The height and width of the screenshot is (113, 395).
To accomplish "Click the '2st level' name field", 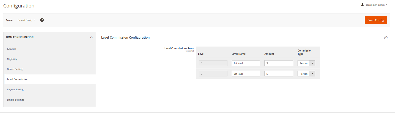I will [245, 74].
